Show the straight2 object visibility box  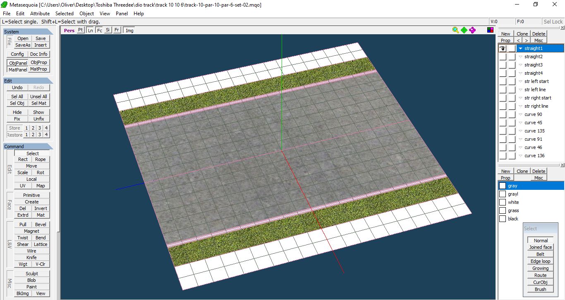[503, 57]
